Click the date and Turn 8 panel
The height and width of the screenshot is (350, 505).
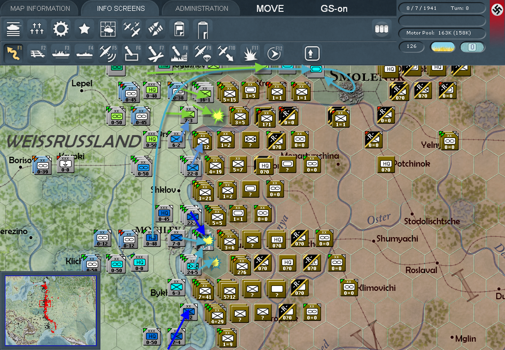click(442, 8)
